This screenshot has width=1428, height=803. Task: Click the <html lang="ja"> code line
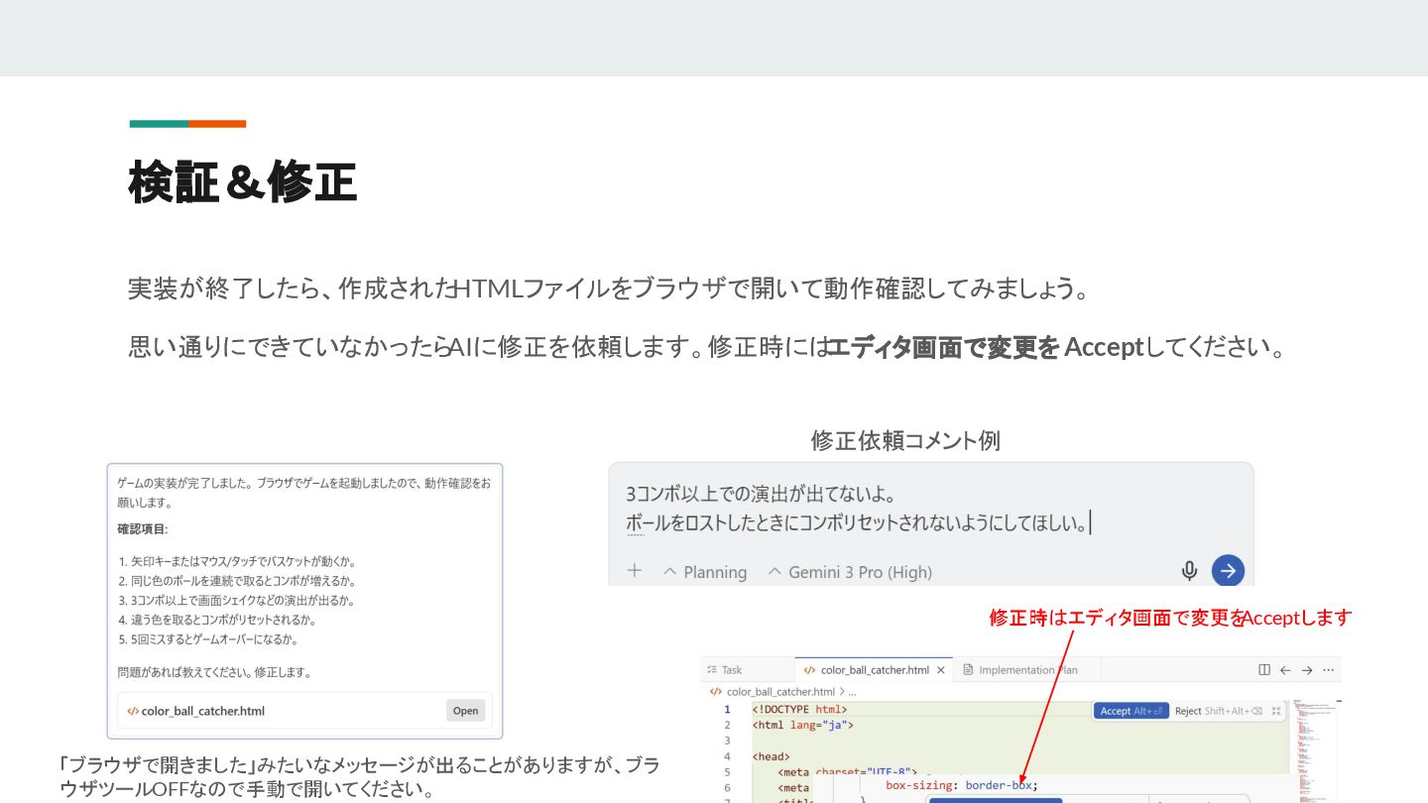click(x=802, y=725)
